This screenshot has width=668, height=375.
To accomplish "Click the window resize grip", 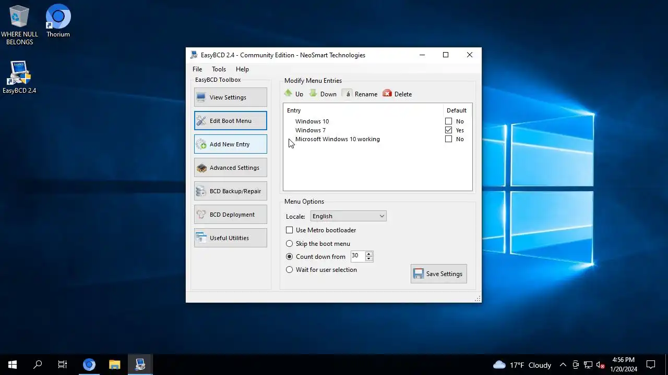I will pos(478,299).
